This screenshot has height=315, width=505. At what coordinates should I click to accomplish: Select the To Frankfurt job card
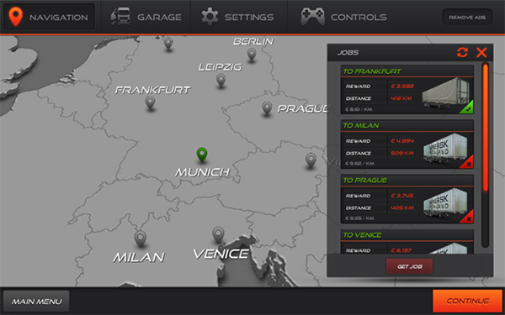tap(407, 90)
